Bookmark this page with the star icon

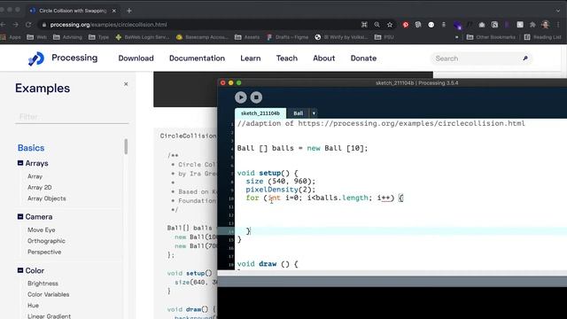tap(390, 25)
